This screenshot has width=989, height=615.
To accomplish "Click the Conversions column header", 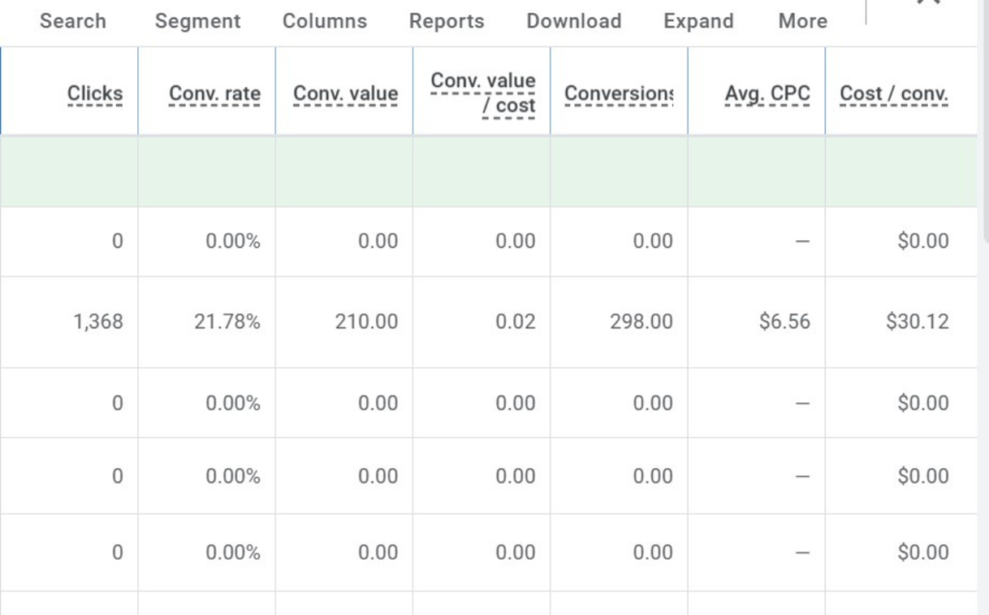I will [x=618, y=94].
